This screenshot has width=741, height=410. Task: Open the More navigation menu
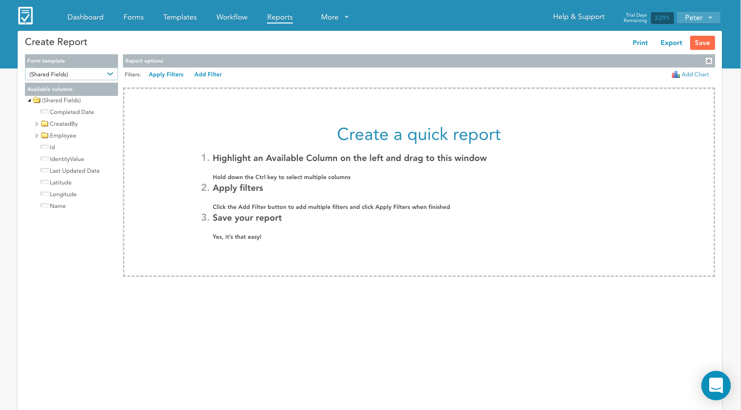click(335, 17)
